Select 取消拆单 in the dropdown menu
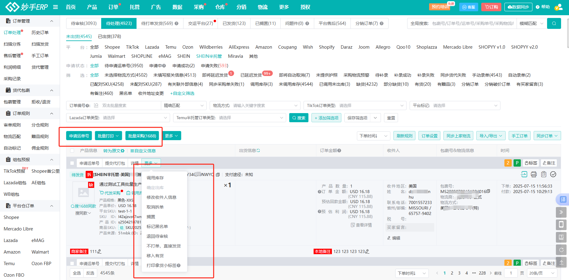 (x=155, y=207)
